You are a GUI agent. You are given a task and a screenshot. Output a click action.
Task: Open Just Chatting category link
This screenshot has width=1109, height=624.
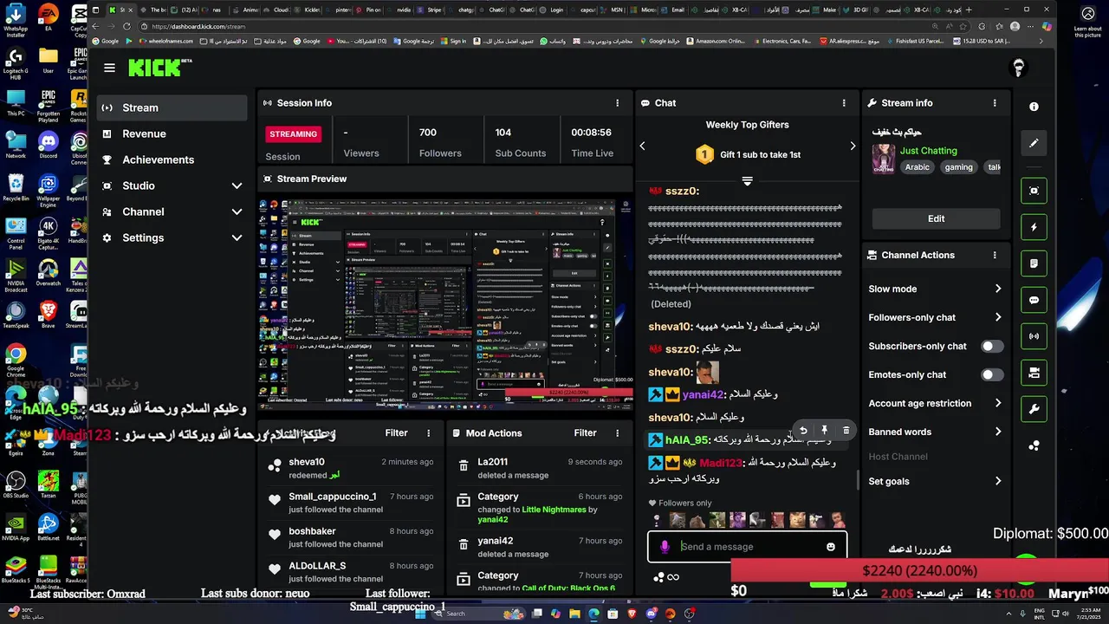click(x=928, y=151)
